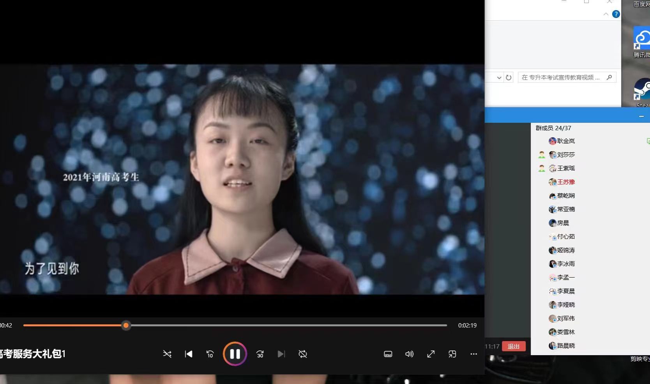Click the 群成员 24/37 header
Viewport: 650px width, 384px height.
[x=553, y=128]
